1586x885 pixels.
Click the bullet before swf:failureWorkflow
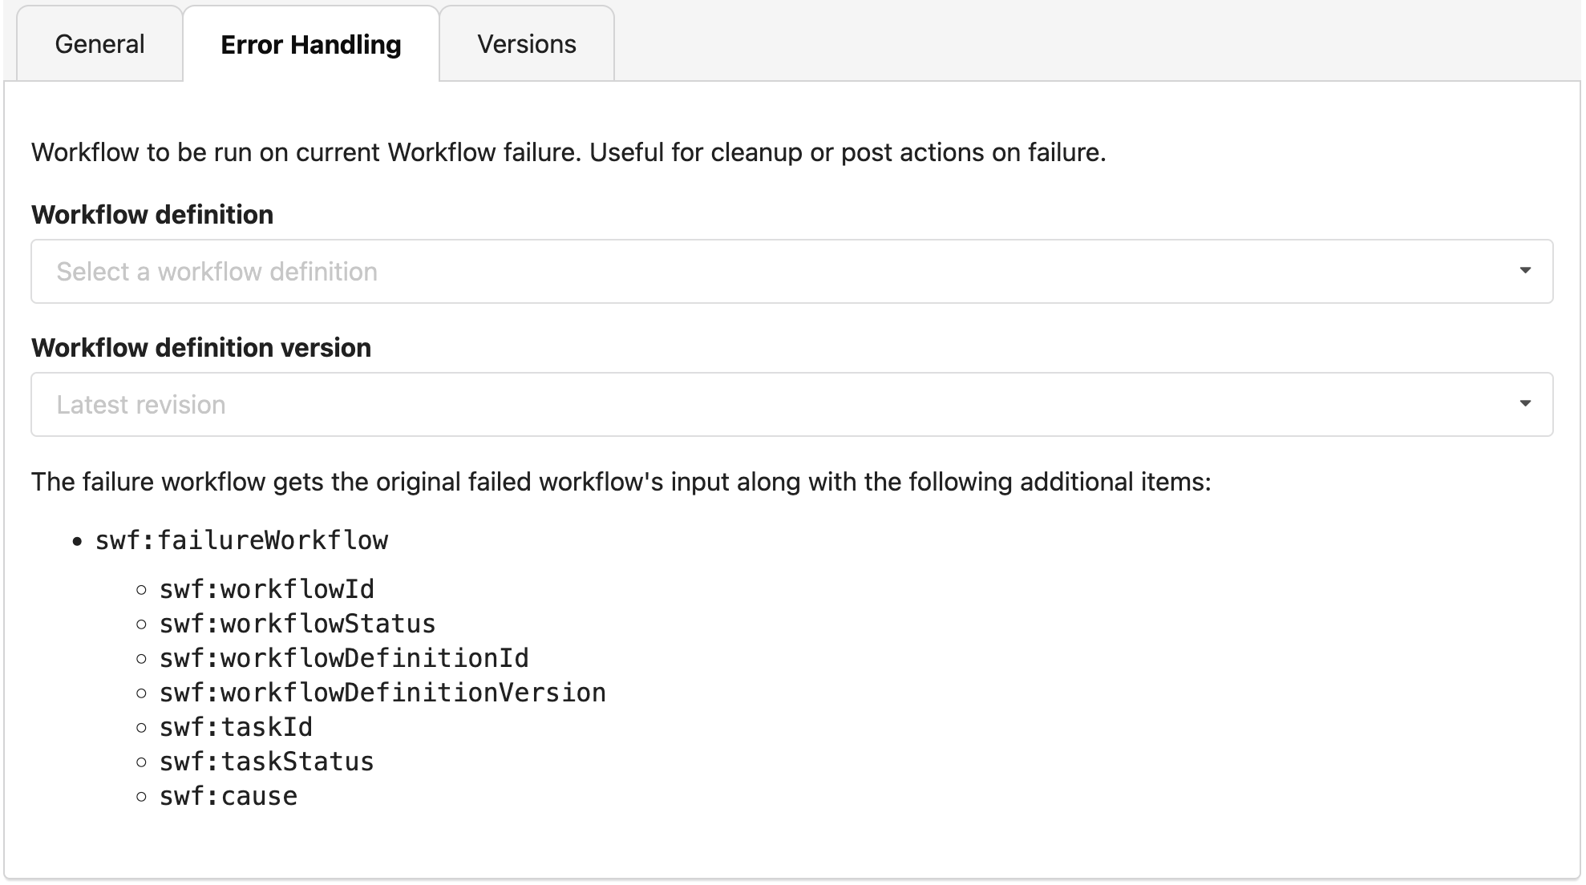(x=77, y=543)
